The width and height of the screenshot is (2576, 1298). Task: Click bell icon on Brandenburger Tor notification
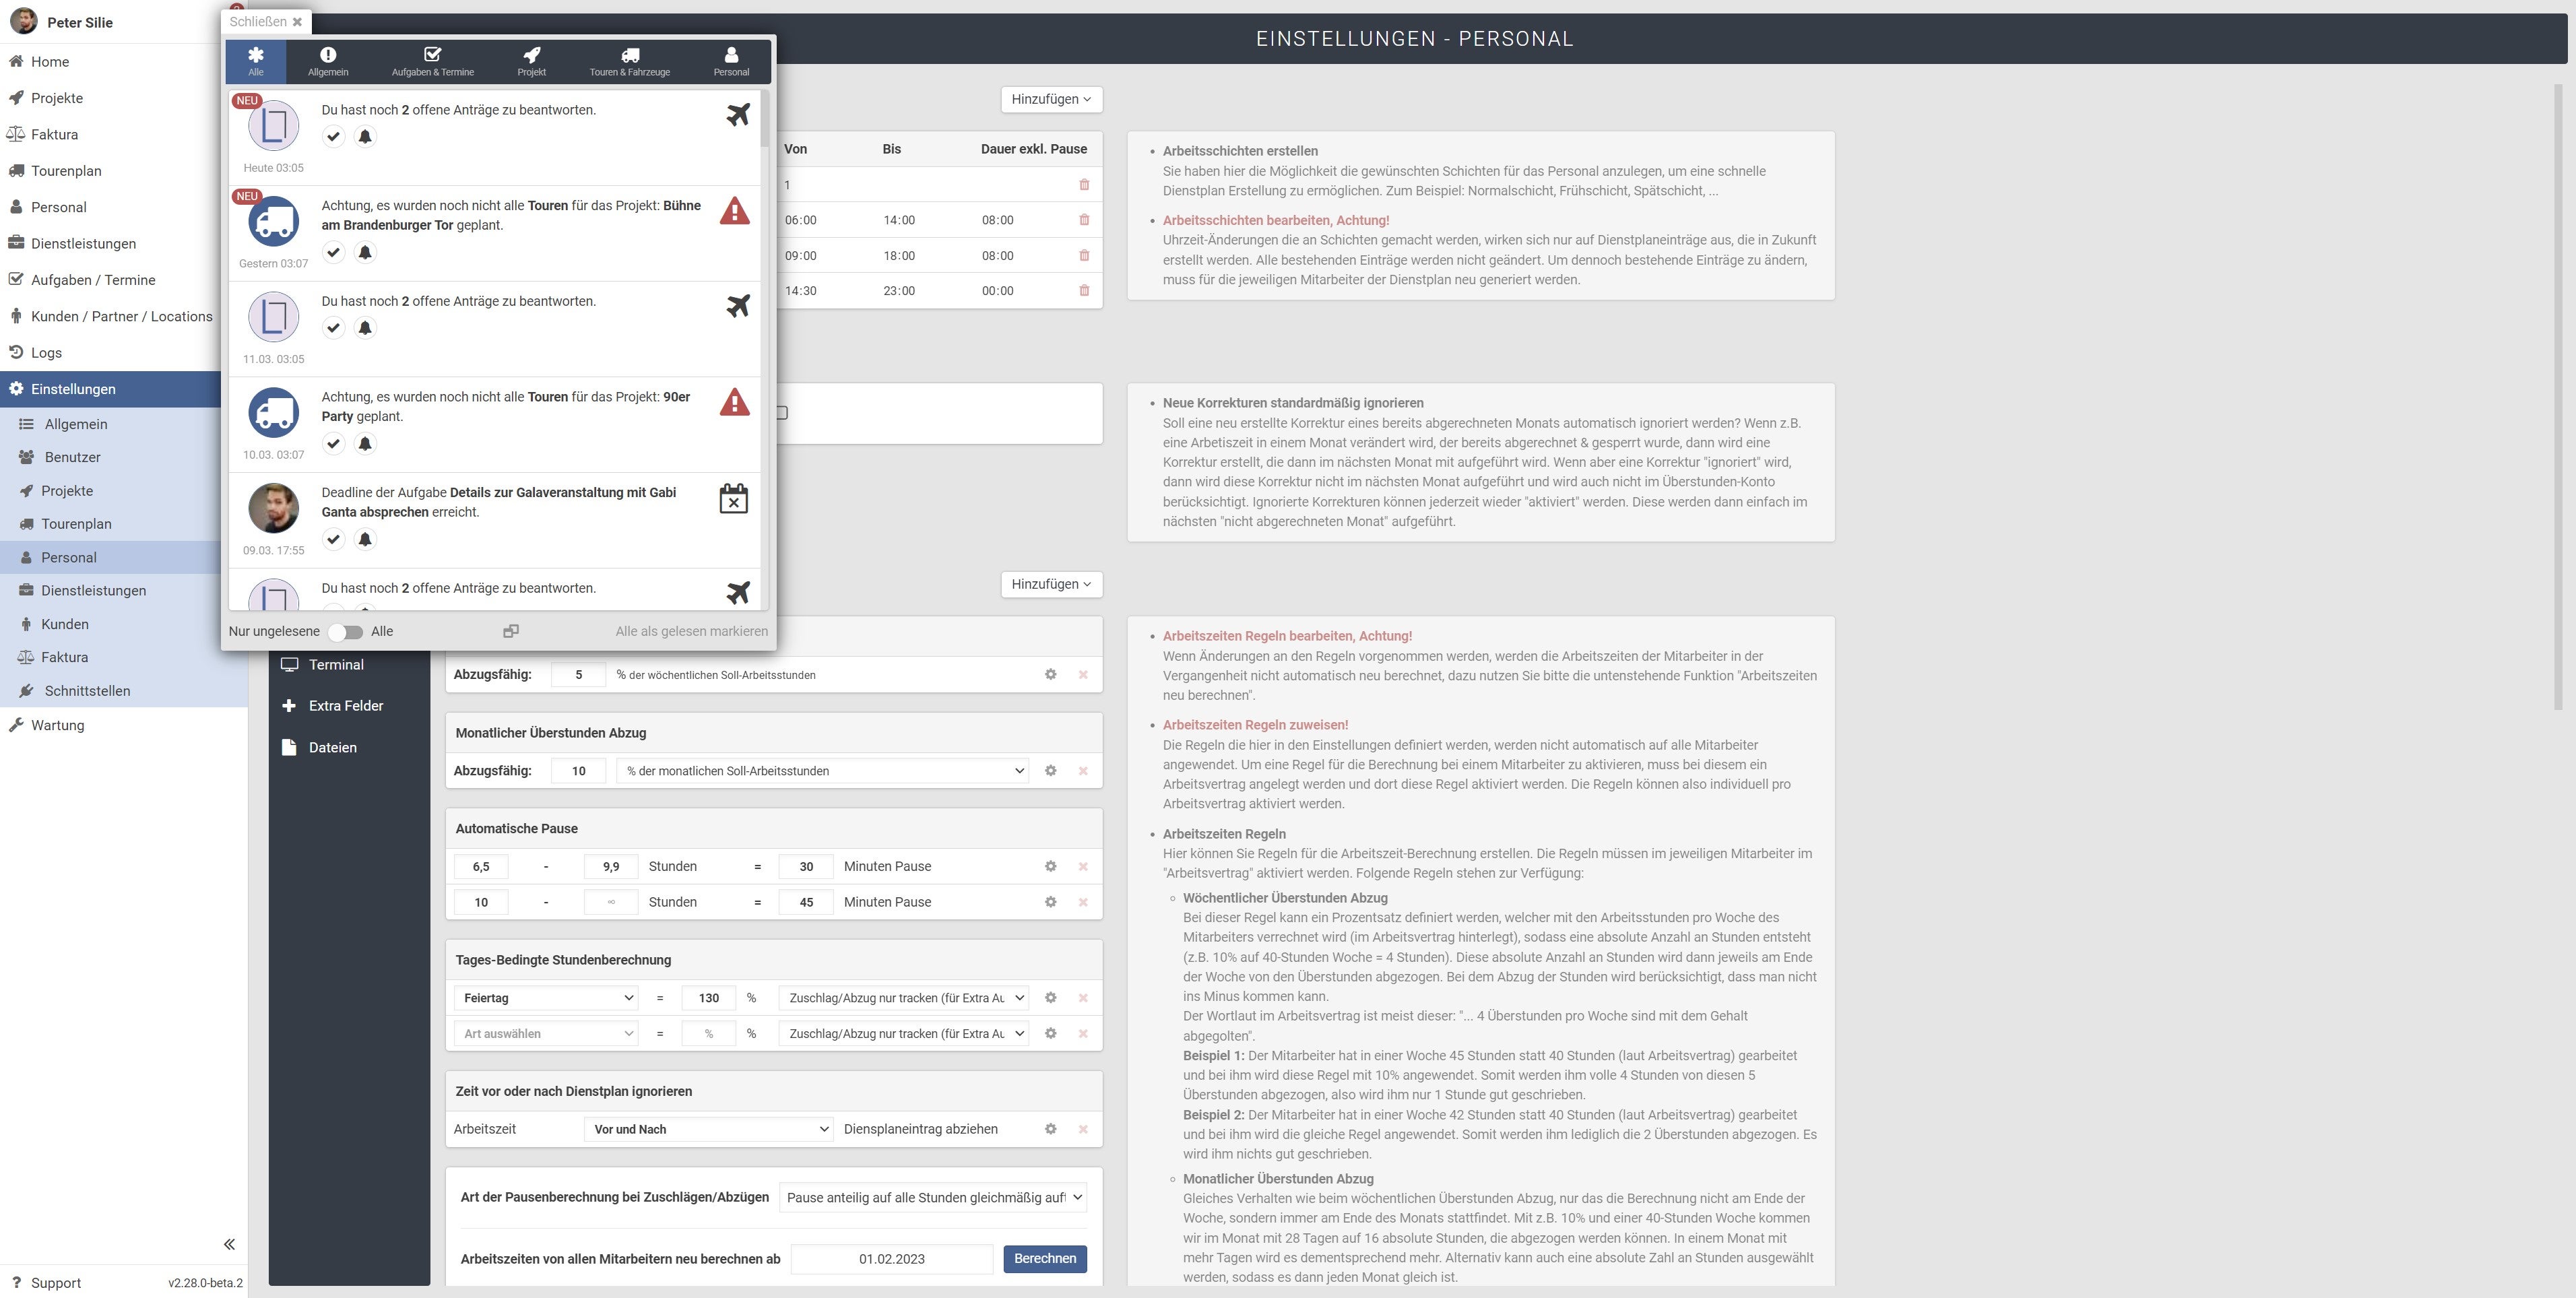click(365, 252)
